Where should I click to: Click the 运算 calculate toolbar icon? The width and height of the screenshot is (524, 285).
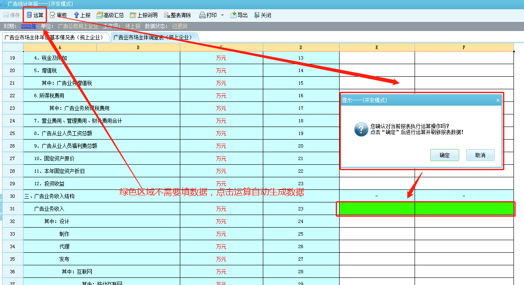29,15
